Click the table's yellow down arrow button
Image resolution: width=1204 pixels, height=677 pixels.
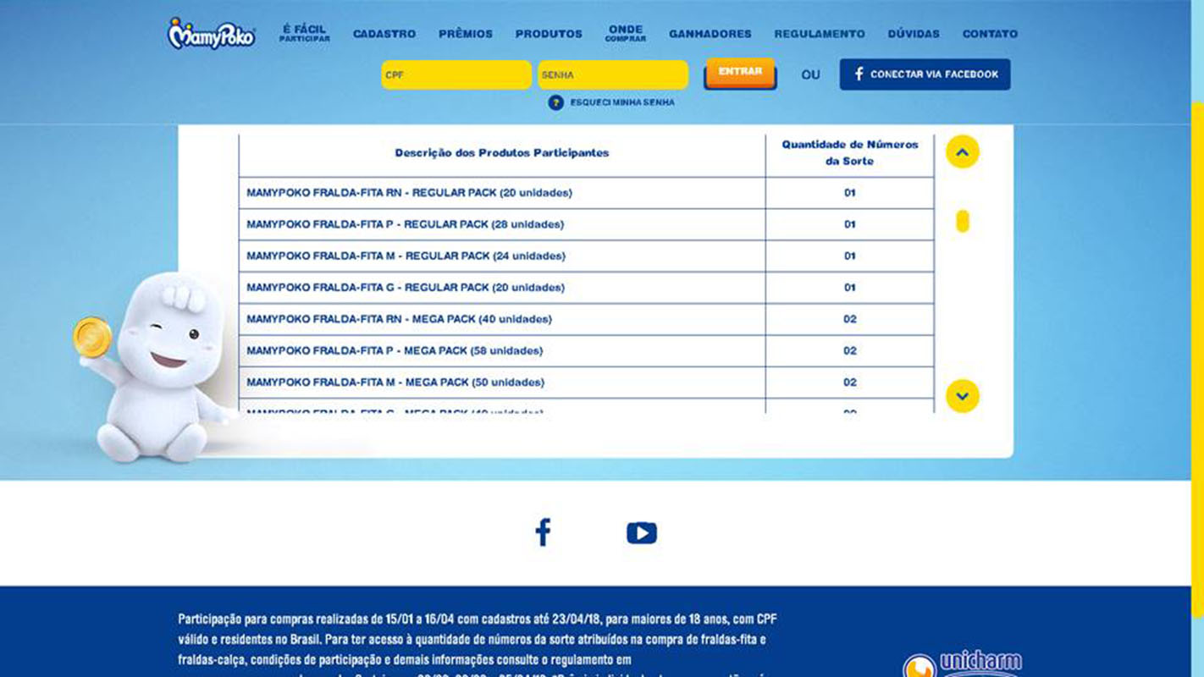point(963,396)
